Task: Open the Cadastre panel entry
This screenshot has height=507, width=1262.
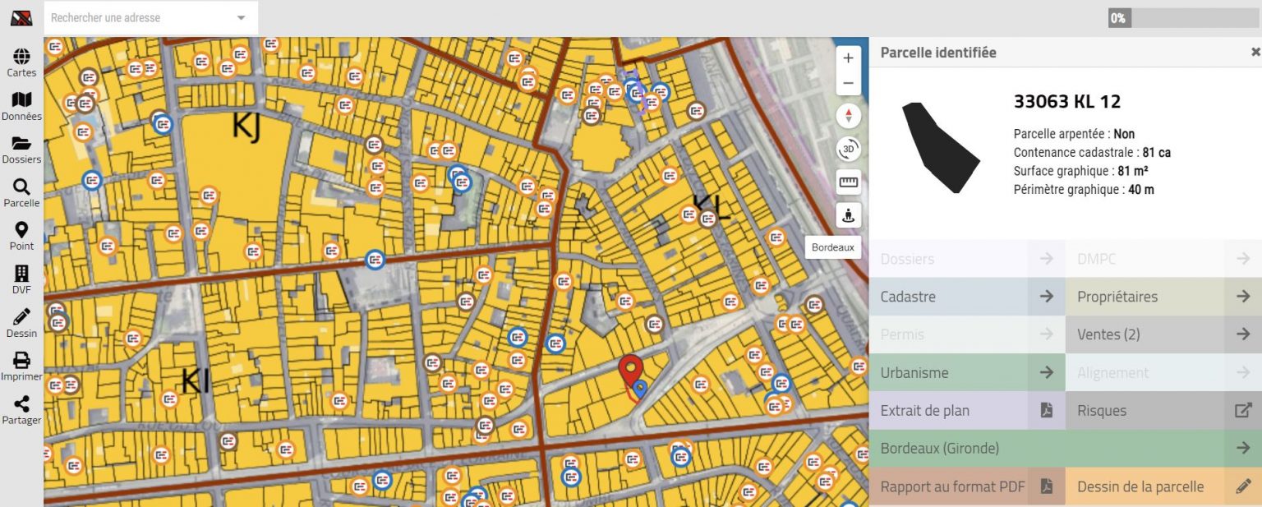Action: [966, 297]
